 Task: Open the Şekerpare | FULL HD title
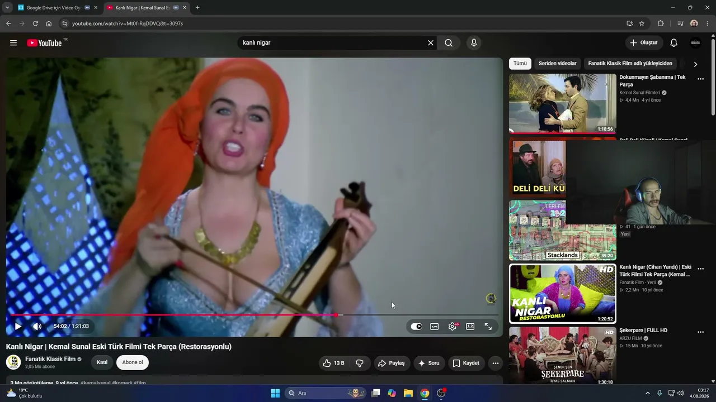(643, 331)
